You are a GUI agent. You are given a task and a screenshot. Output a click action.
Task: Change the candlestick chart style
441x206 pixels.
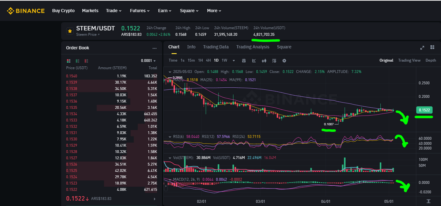264,61
